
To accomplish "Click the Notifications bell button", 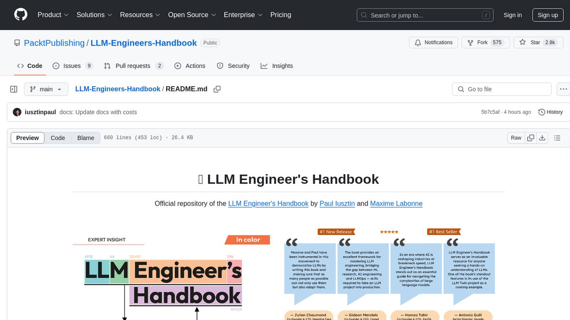I will (x=433, y=42).
